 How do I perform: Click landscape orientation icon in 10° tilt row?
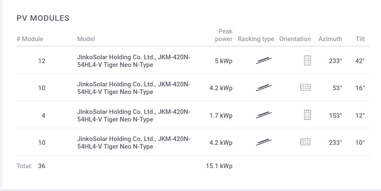click(x=305, y=142)
